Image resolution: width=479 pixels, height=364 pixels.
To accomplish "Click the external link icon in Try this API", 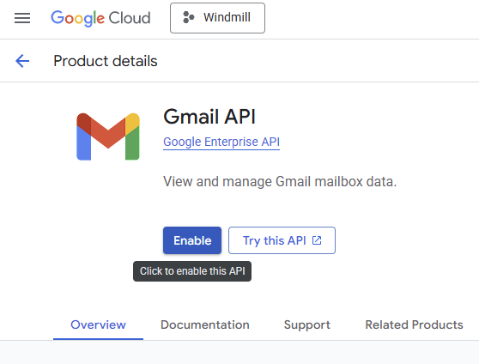I will click(317, 240).
